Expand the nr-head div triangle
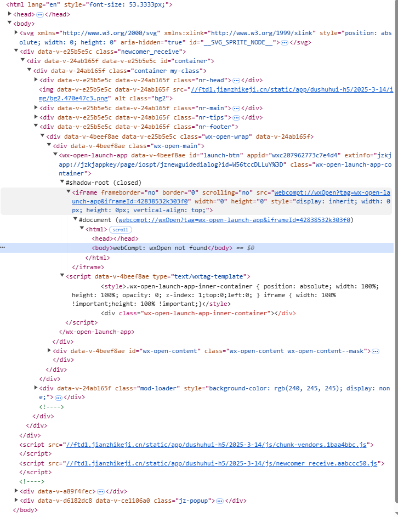Screen dimensions: 398x517 click(x=36, y=79)
